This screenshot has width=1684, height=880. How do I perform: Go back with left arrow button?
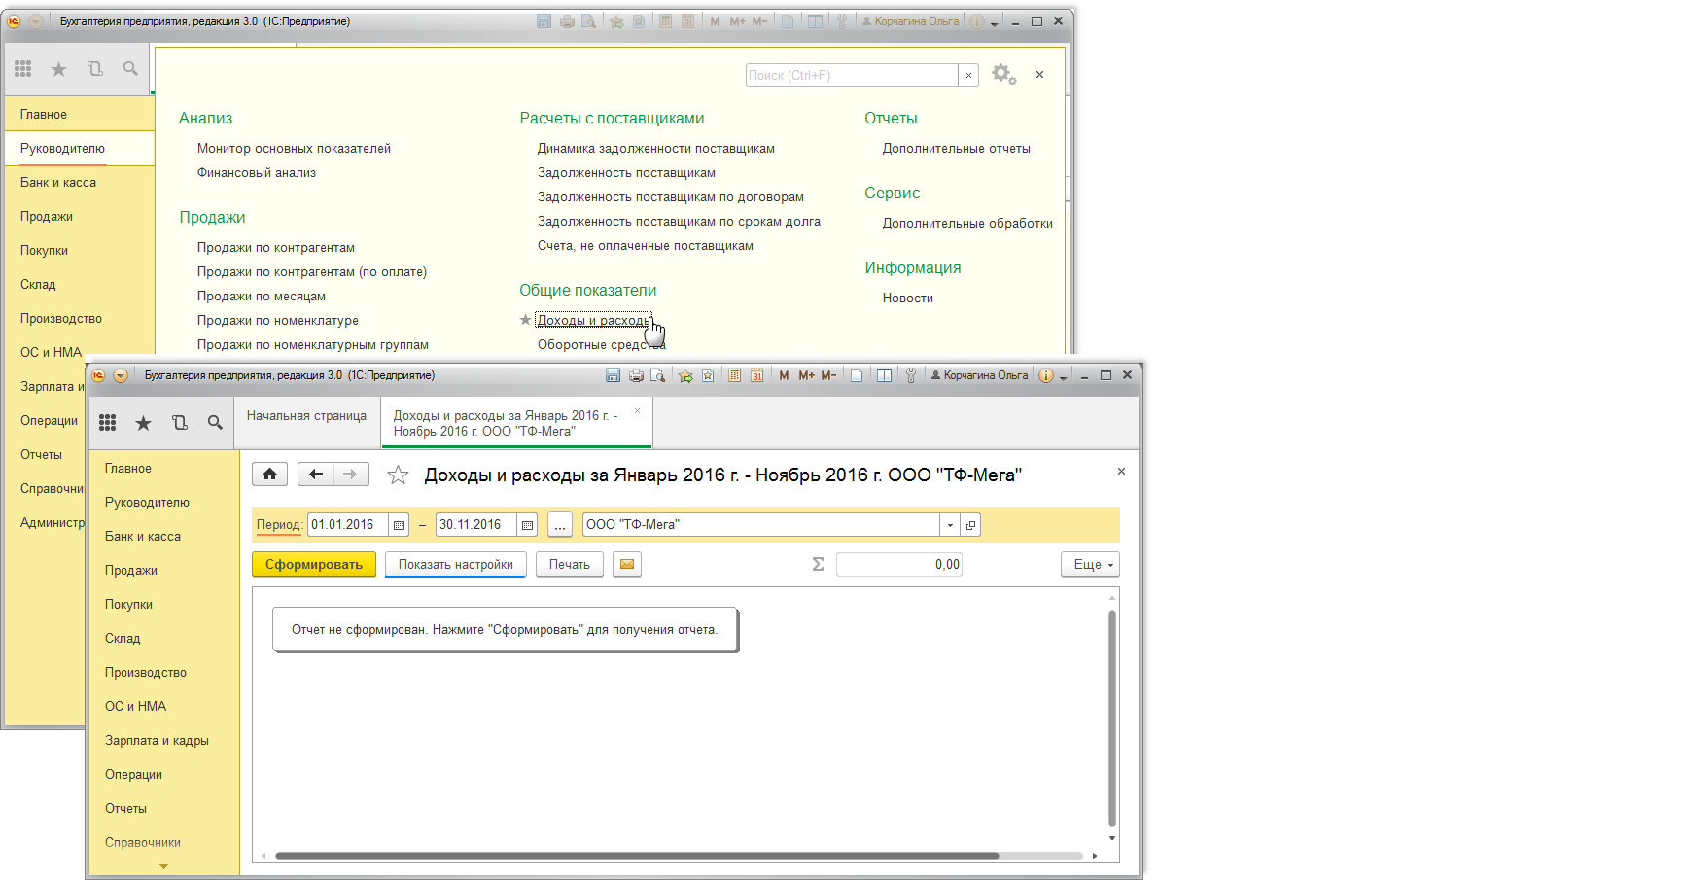(316, 474)
